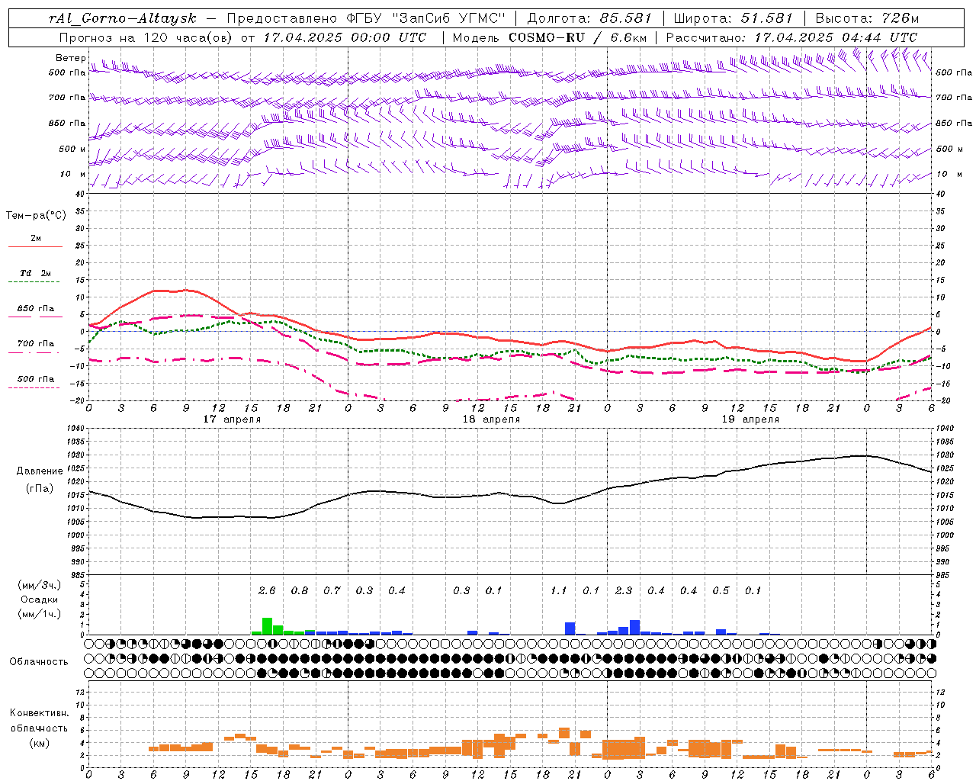Click the (гПа) unit under Давление

click(x=38, y=489)
